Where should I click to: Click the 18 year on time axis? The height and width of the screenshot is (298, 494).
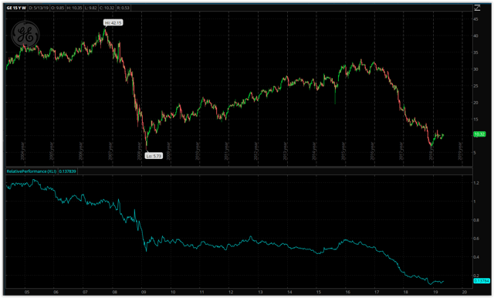coord(406,292)
